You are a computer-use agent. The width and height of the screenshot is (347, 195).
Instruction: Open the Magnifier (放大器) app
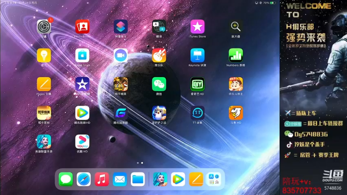[236, 27]
